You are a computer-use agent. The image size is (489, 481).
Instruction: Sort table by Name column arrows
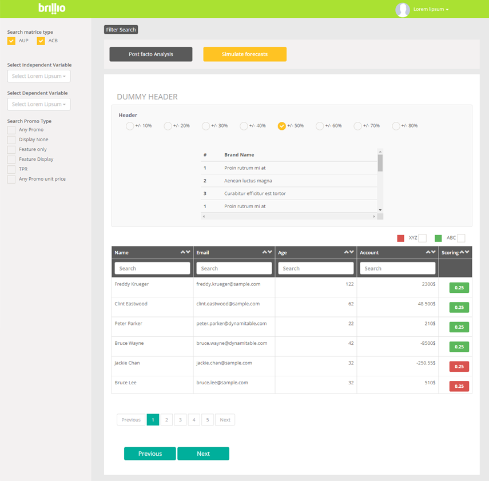click(x=185, y=252)
